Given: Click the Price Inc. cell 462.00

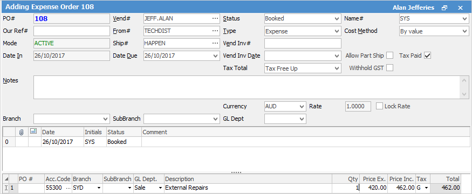Looking at the screenshot, I should point(402,188).
